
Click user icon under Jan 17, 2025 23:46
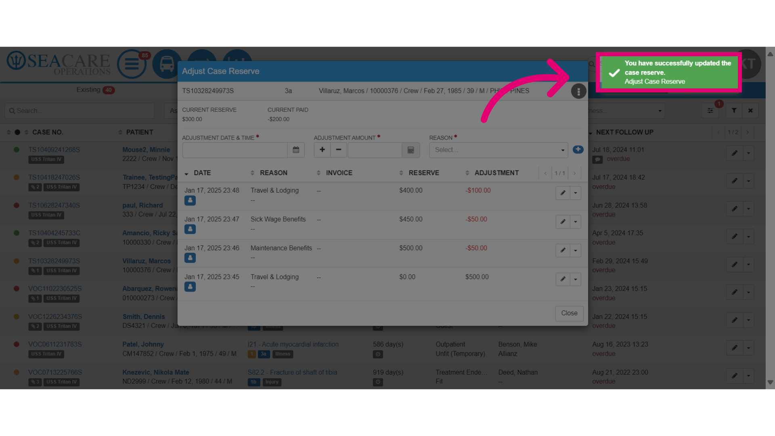tap(190, 258)
